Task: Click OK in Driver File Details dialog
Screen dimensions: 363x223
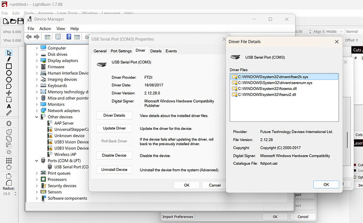Action: pyautogui.click(x=326, y=185)
